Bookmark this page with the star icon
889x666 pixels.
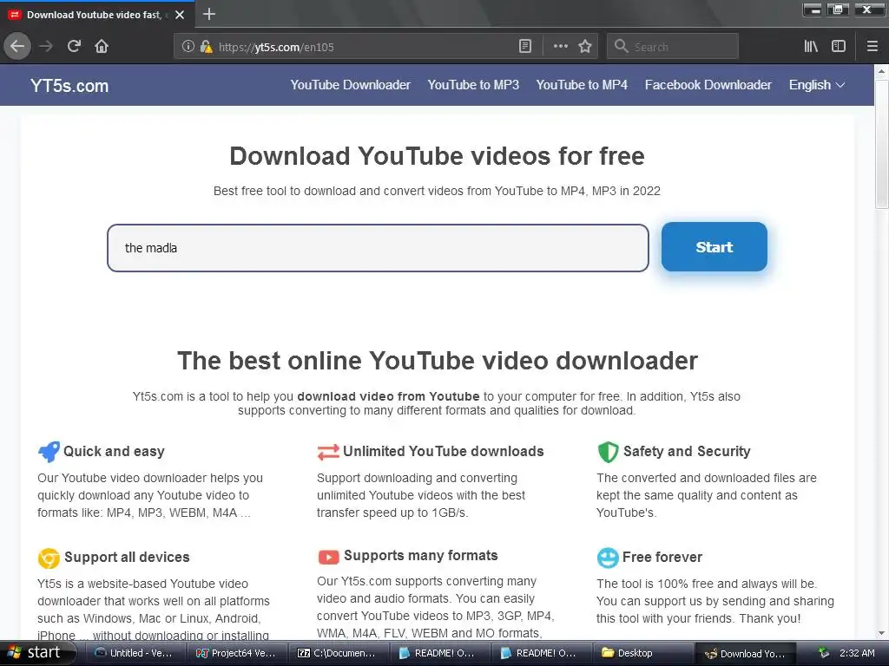coord(585,47)
